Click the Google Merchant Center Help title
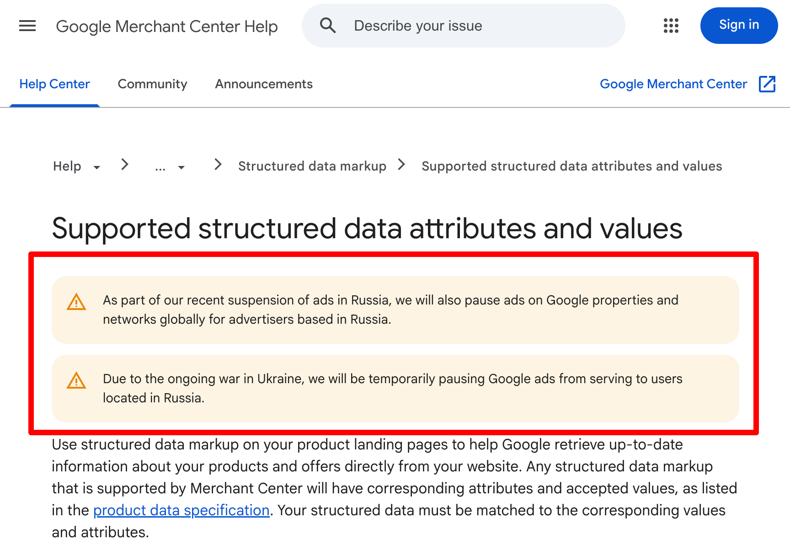 167,27
